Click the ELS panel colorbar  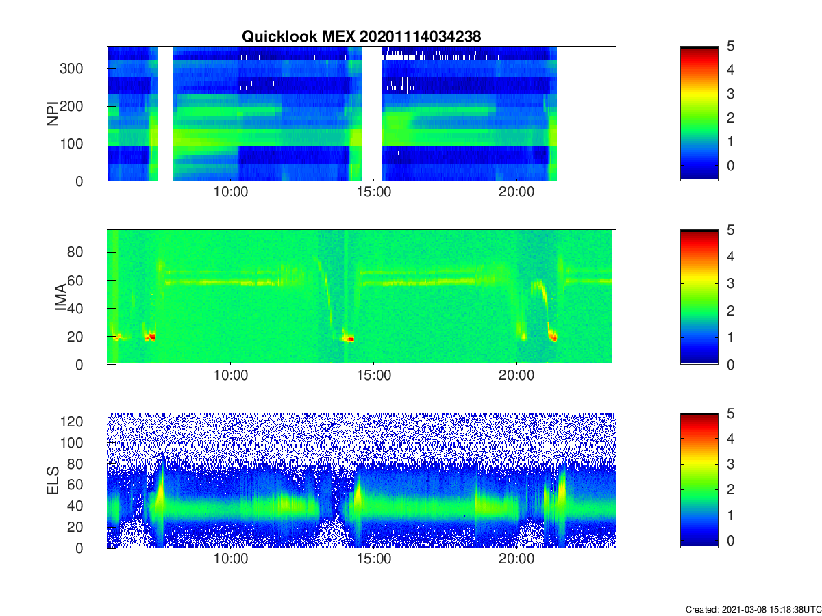[699, 480]
